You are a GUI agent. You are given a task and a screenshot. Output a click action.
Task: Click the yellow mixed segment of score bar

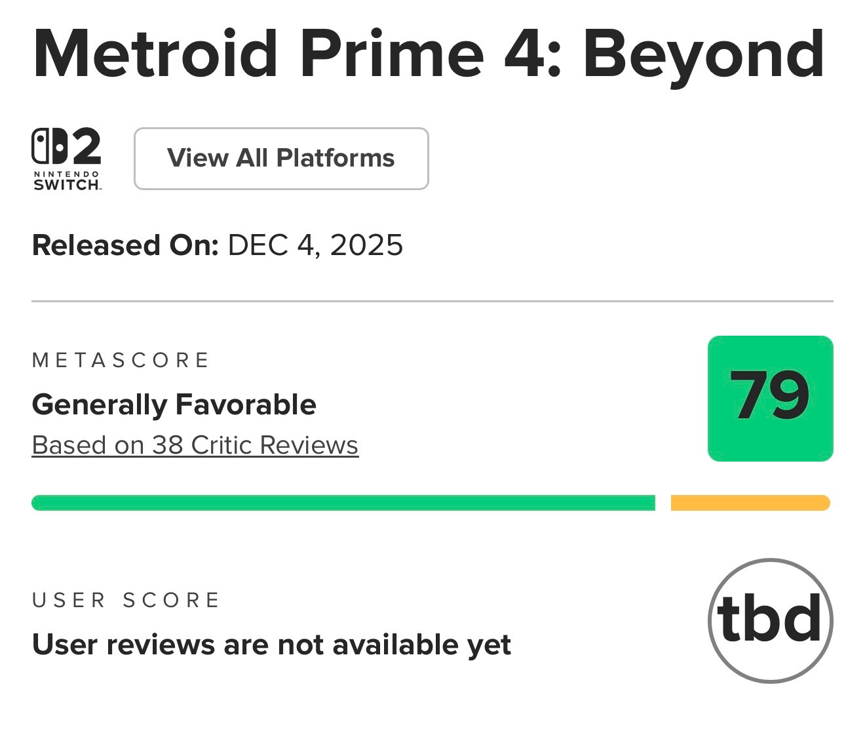pyautogui.click(x=750, y=503)
